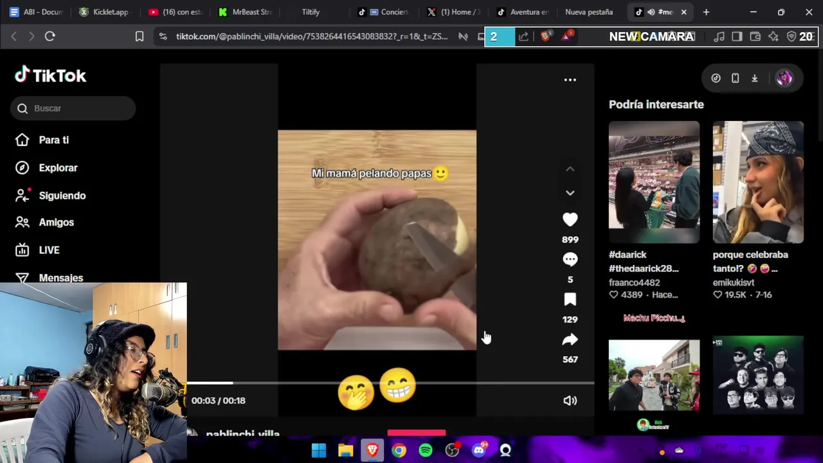This screenshot has height=463, width=823.
Task: Open the Machu Picchu video thumbnail
Action: (654, 375)
